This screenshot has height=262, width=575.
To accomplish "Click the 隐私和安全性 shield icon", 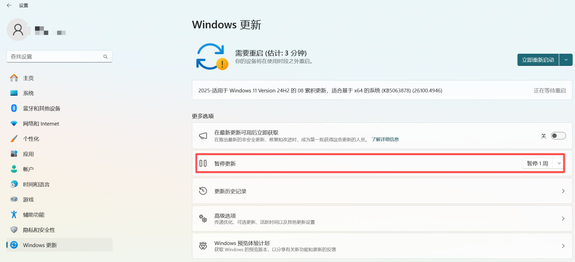I will pos(14,230).
